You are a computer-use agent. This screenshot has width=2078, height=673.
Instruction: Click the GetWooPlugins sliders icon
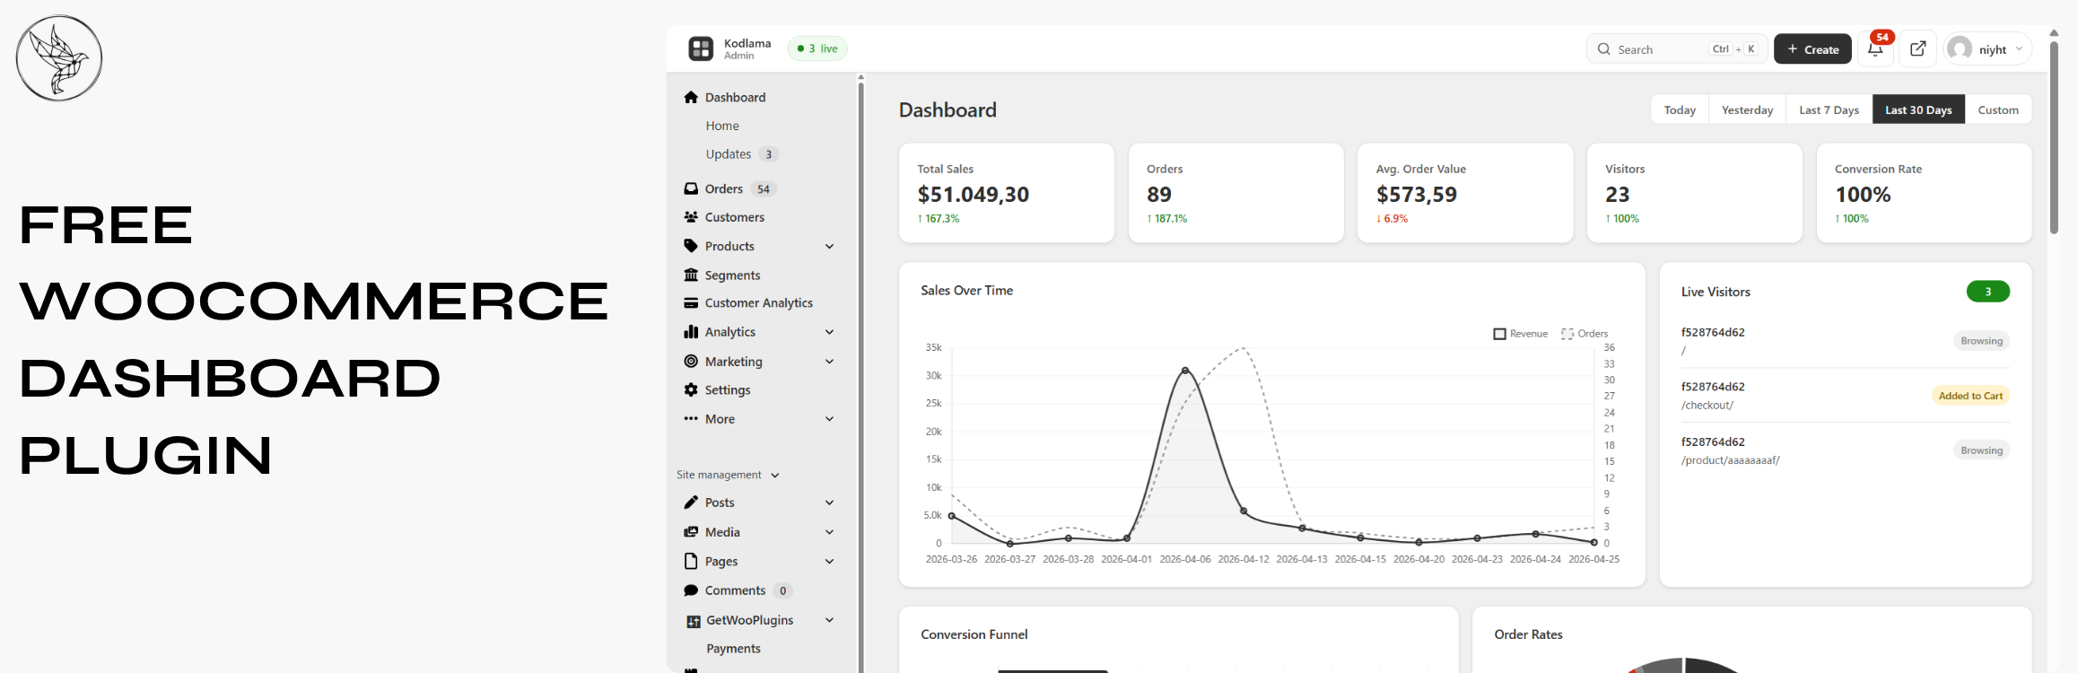tap(693, 621)
